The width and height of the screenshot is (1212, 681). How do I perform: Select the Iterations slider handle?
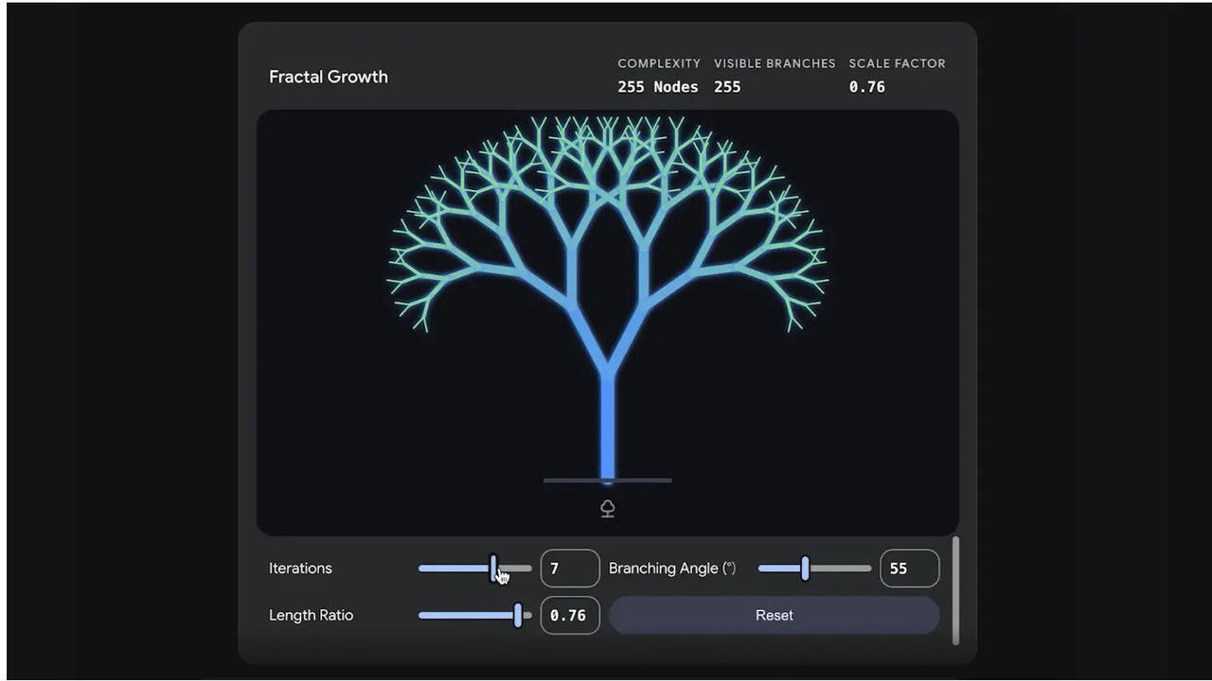click(x=493, y=568)
